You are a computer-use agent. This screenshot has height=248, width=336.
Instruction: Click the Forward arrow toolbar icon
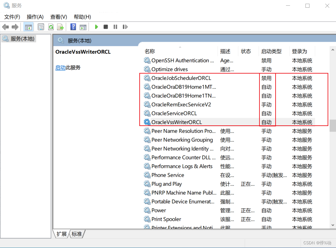pyautogui.click(x=15, y=27)
